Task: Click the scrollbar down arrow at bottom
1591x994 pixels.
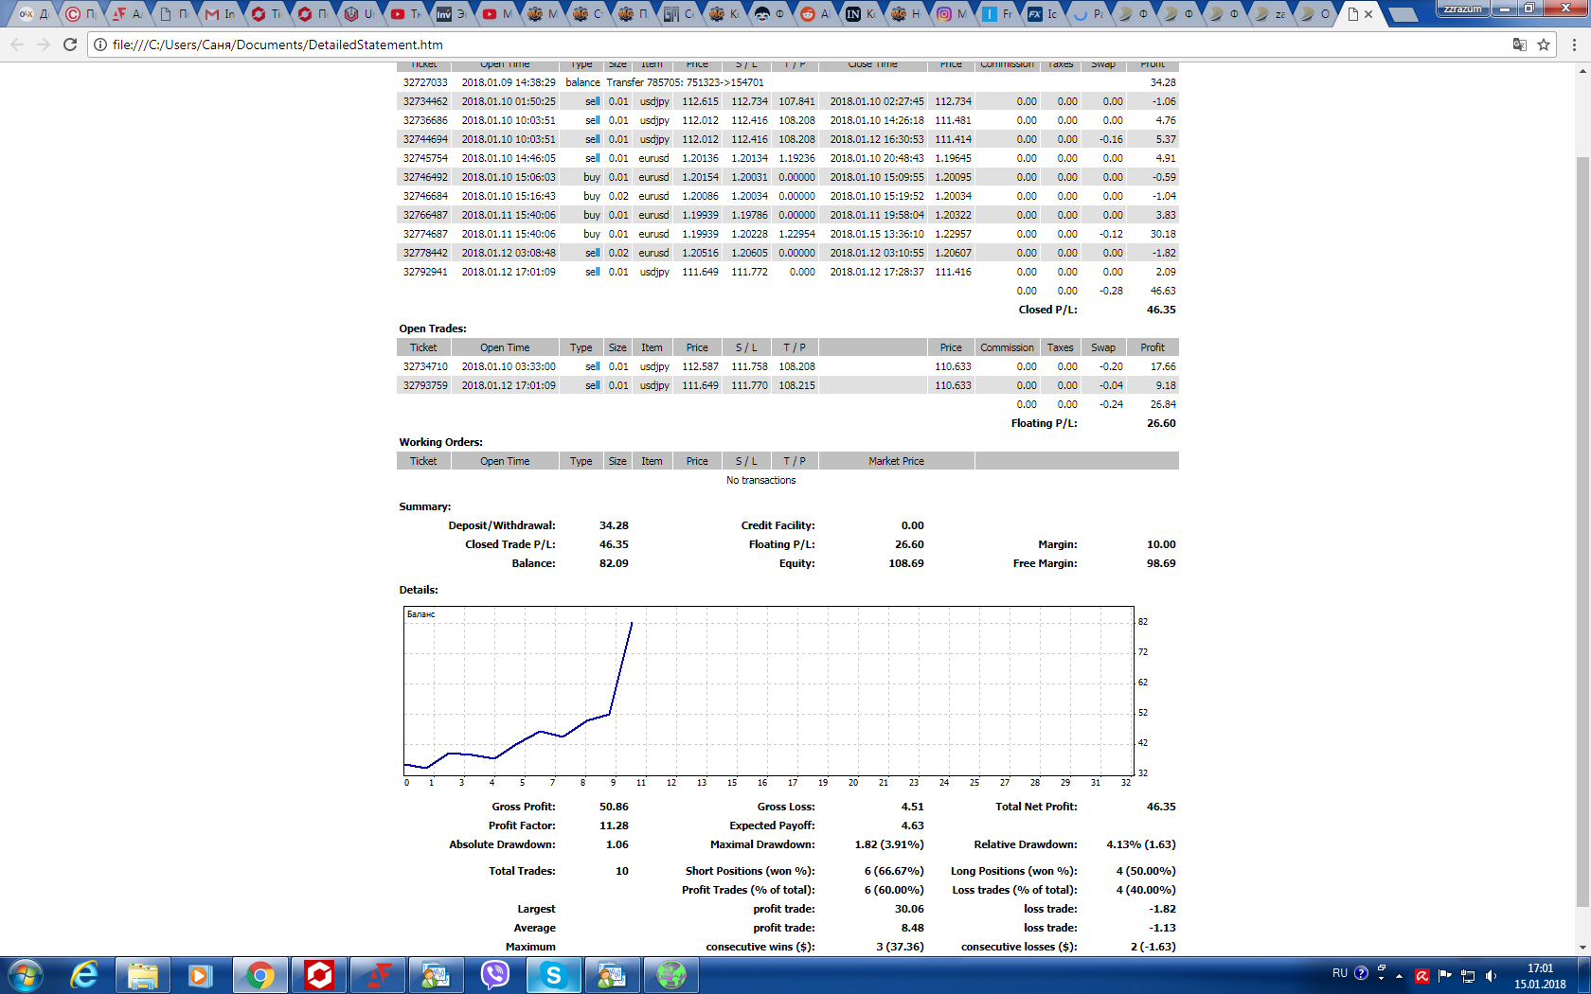Action: [x=1582, y=948]
